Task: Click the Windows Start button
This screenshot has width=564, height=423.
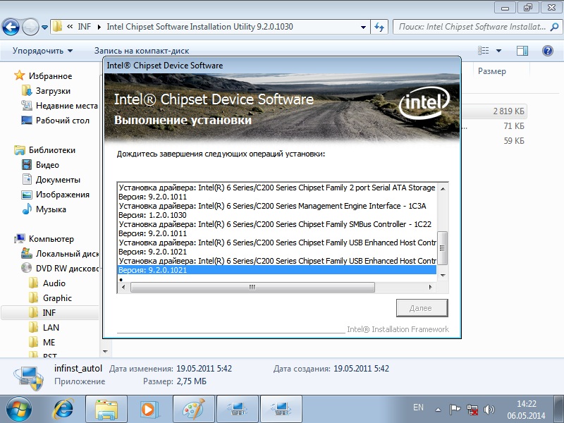Action: (19, 410)
